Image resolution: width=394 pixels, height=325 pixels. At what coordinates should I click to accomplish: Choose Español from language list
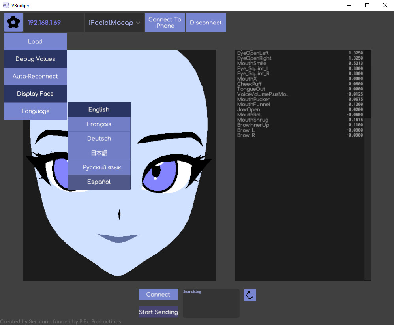click(99, 182)
